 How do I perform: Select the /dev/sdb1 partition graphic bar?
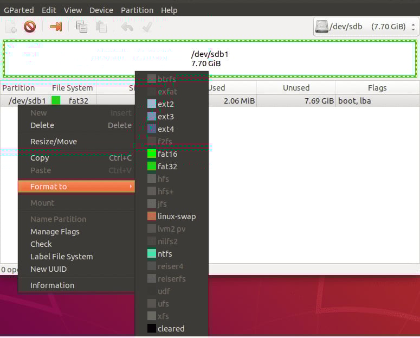[x=210, y=59]
